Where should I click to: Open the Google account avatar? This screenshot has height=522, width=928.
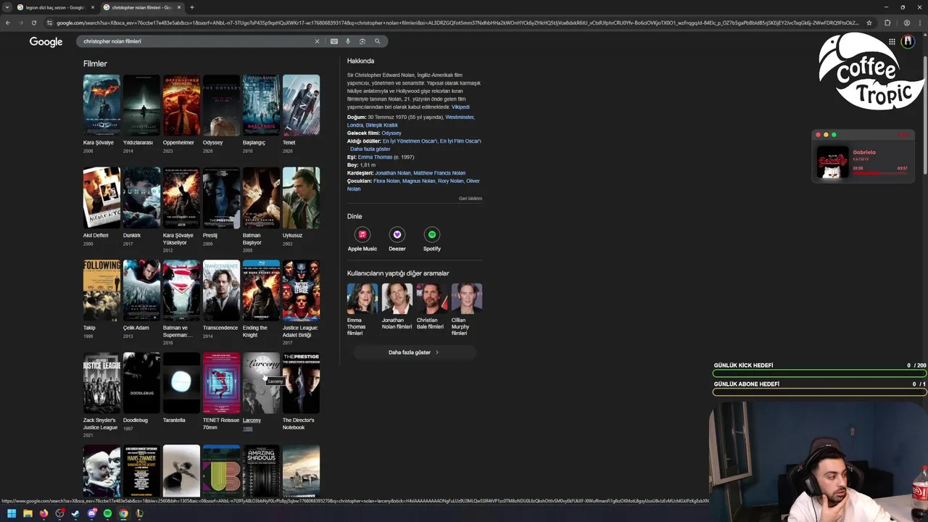click(908, 41)
